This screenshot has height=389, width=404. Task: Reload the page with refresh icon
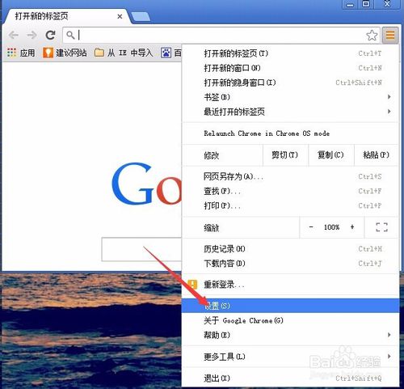[50, 36]
